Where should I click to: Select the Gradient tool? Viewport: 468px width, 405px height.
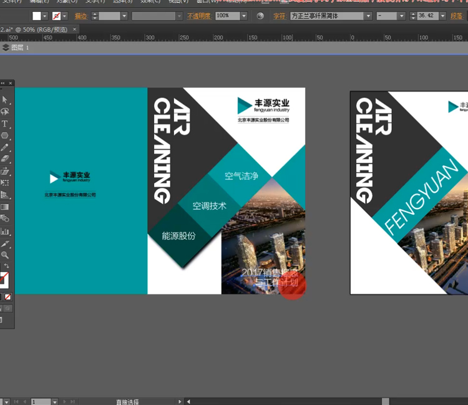point(4,207)
